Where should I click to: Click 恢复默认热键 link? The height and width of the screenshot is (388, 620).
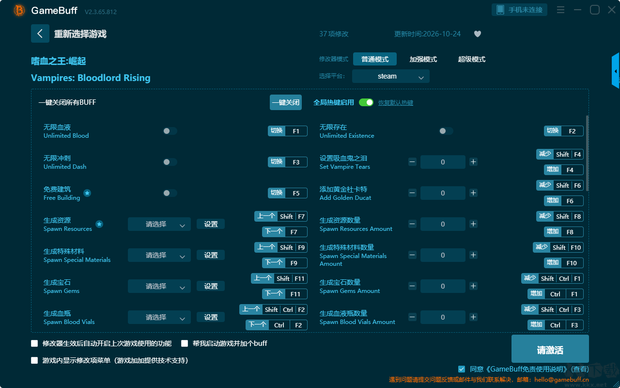[396, 103]
